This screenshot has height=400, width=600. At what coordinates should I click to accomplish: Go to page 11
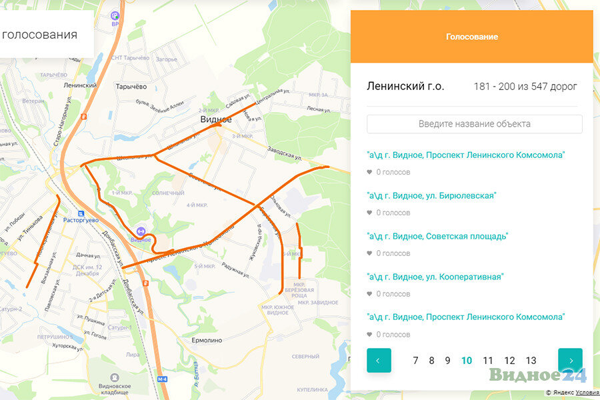click(487, 361)
